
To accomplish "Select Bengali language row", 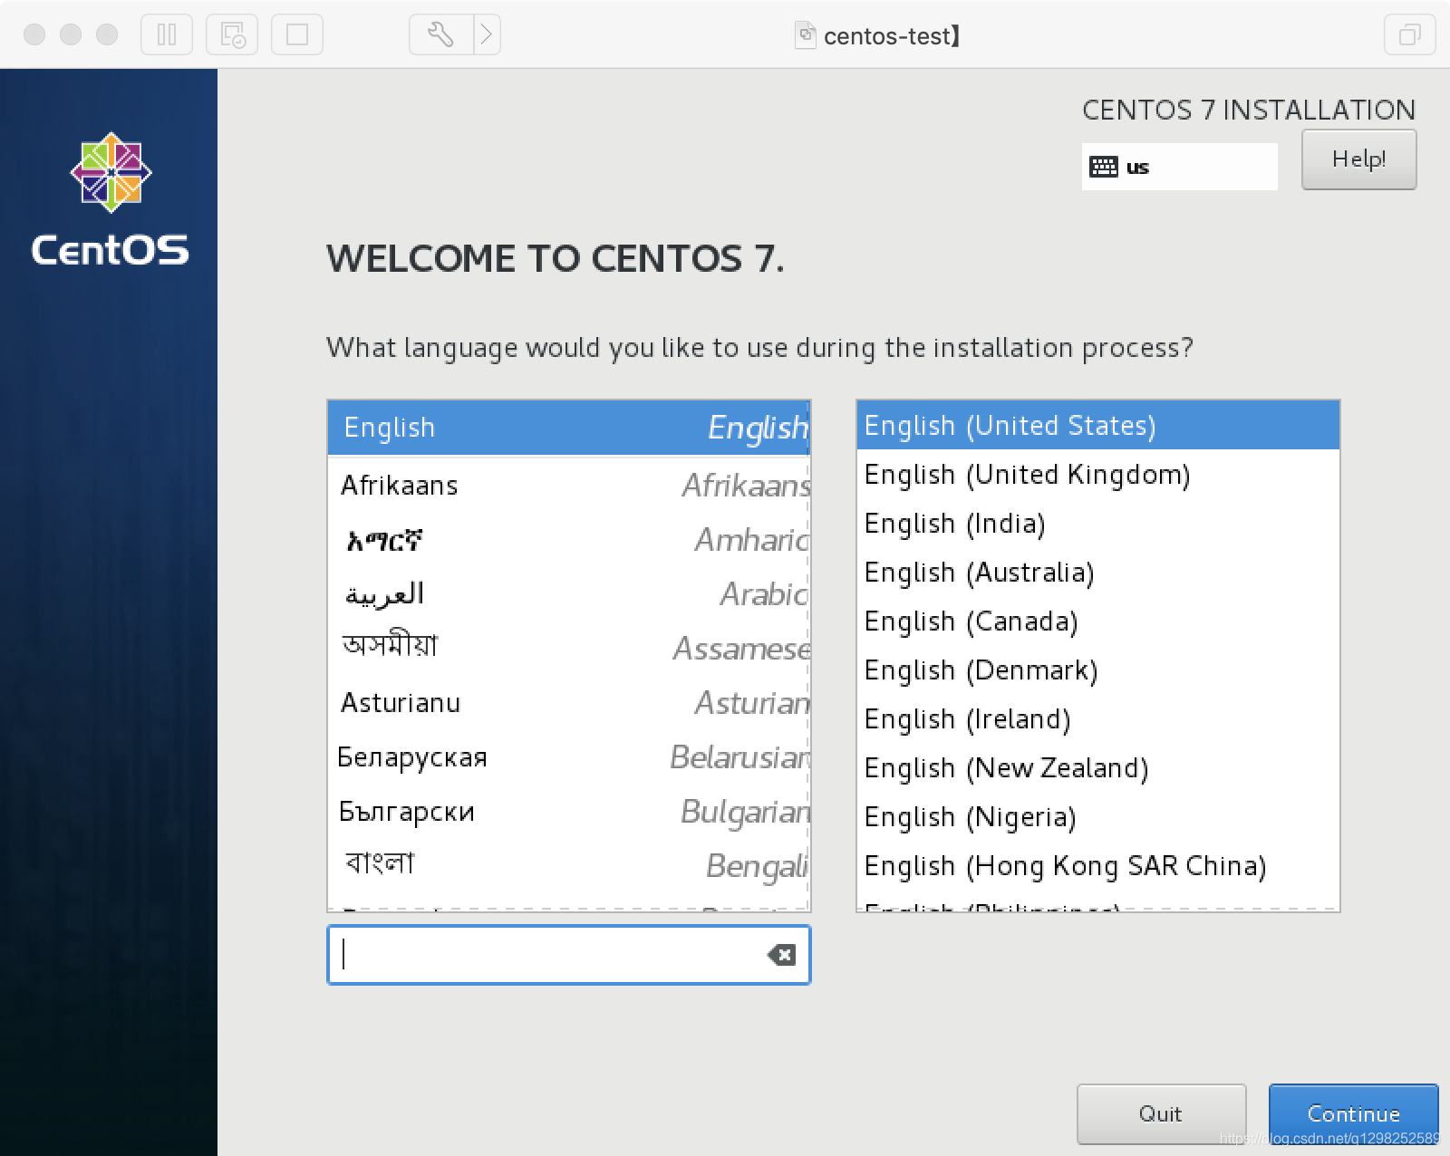I will 568,866.
